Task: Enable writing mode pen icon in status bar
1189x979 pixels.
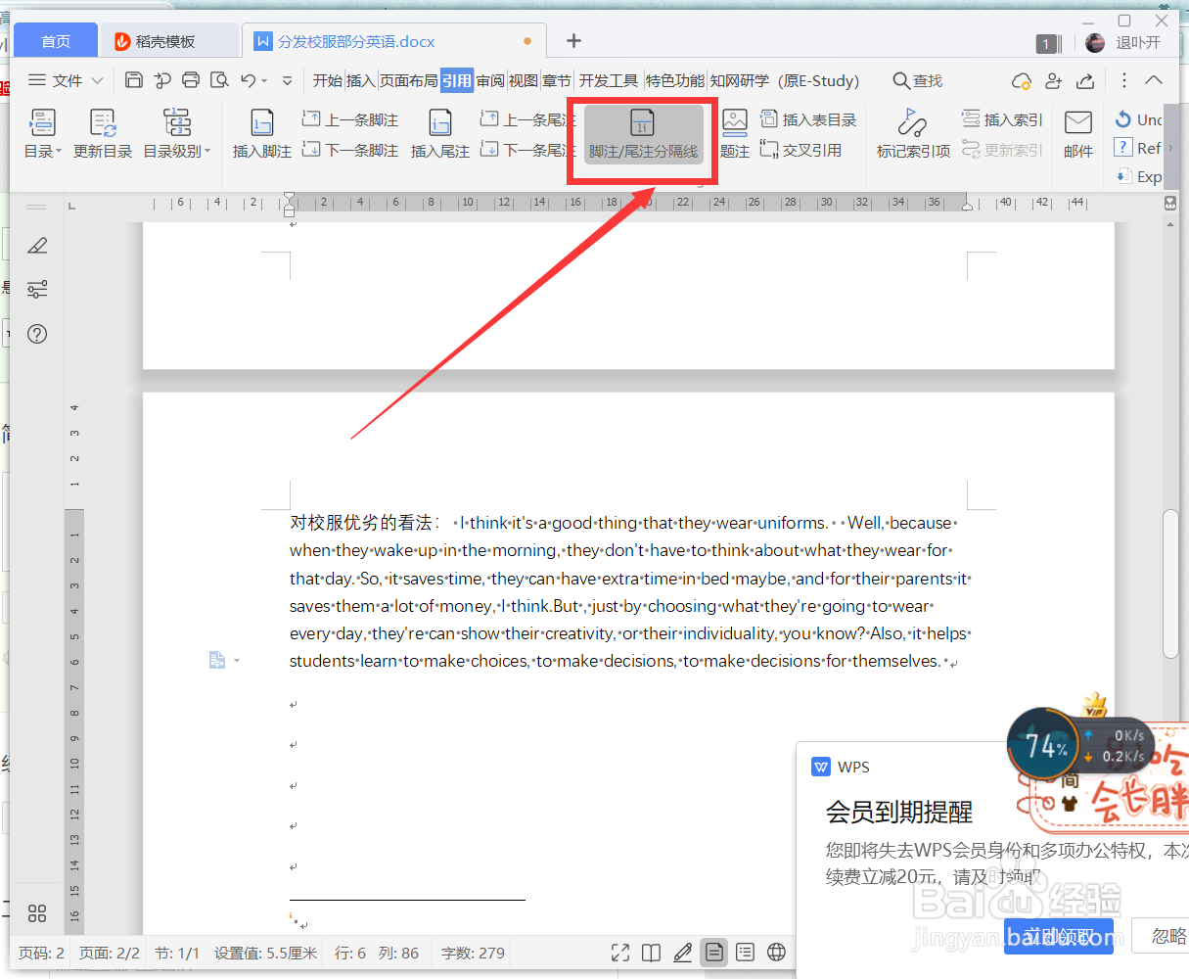Action: [x=683, y=952]
